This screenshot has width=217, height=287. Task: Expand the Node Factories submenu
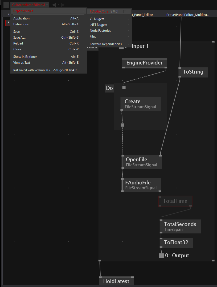pyautogui.click(x=109, y=31)
